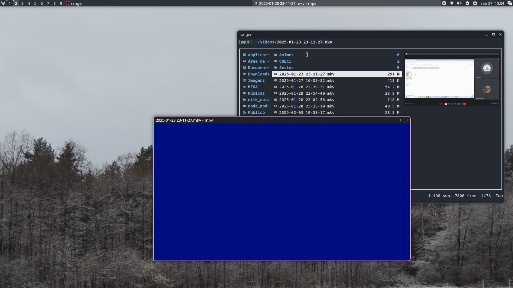The height and width of the screenshot is (288, 513).
Task: Open the battery power indicator
Action: (x=467, y=3)
